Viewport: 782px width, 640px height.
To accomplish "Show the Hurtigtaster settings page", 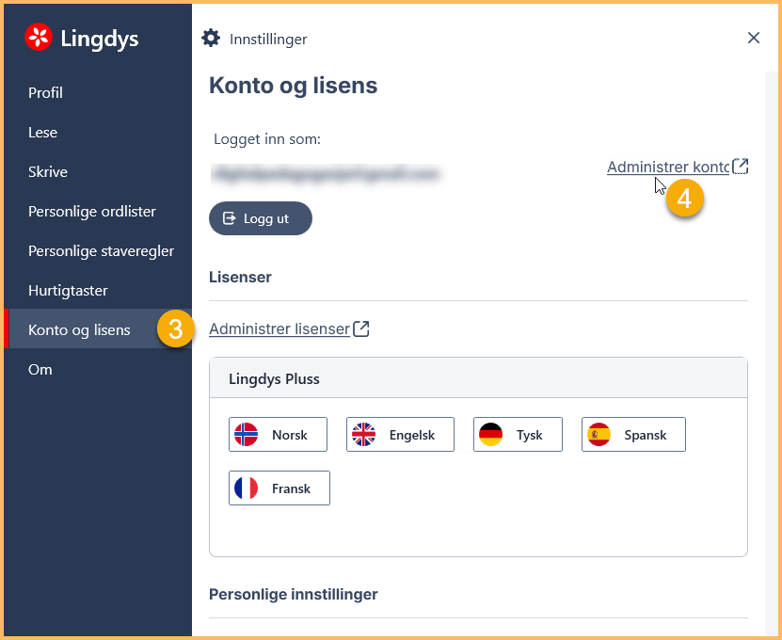I will click(x=68, y=291).
